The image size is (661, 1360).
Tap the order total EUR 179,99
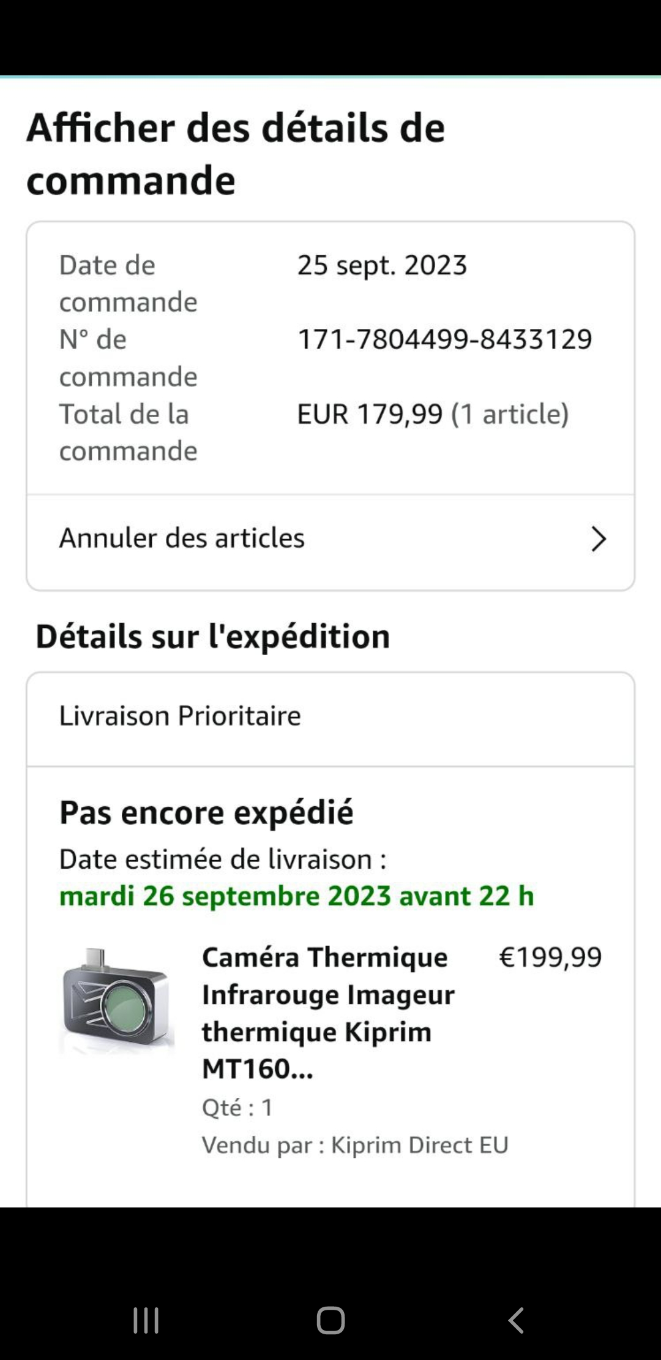click(370, 414)
